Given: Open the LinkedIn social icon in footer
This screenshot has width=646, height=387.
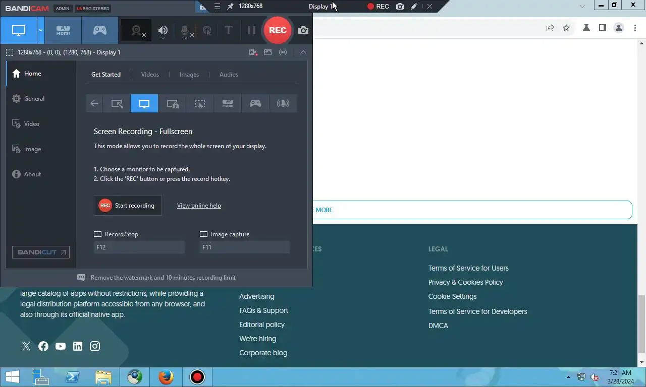Looking at the screenshot, I should (x=78, y=346).
